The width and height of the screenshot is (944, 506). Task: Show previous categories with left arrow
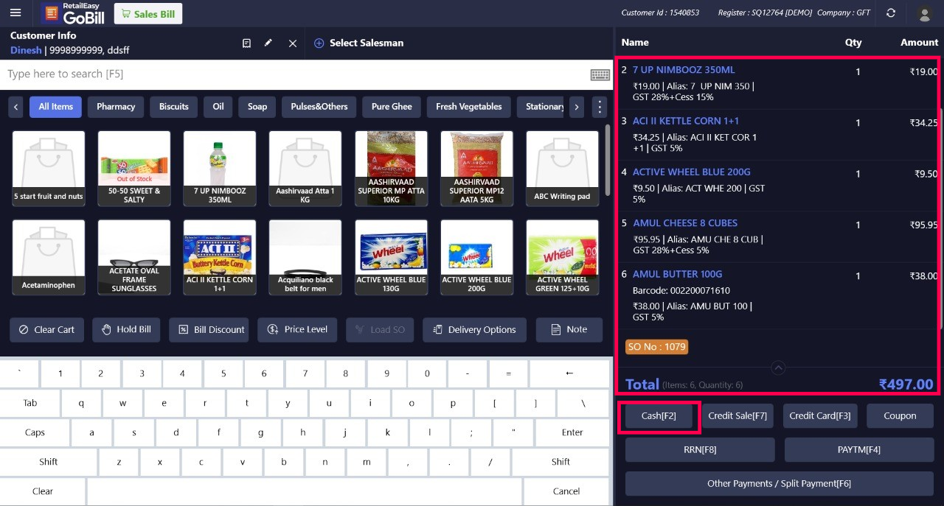coord(16,107)
